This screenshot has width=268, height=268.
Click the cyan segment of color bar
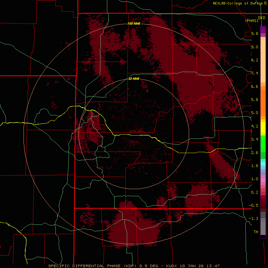tap(263, 163)
